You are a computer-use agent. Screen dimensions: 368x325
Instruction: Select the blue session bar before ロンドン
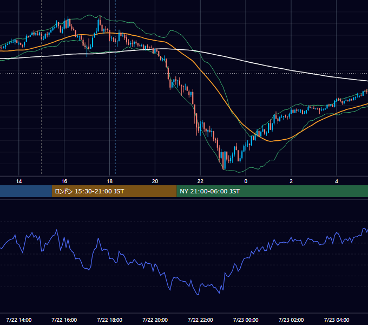tap(26, 191)
